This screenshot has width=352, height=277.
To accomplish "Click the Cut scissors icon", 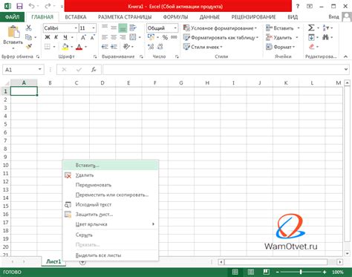I will (28, 27).
